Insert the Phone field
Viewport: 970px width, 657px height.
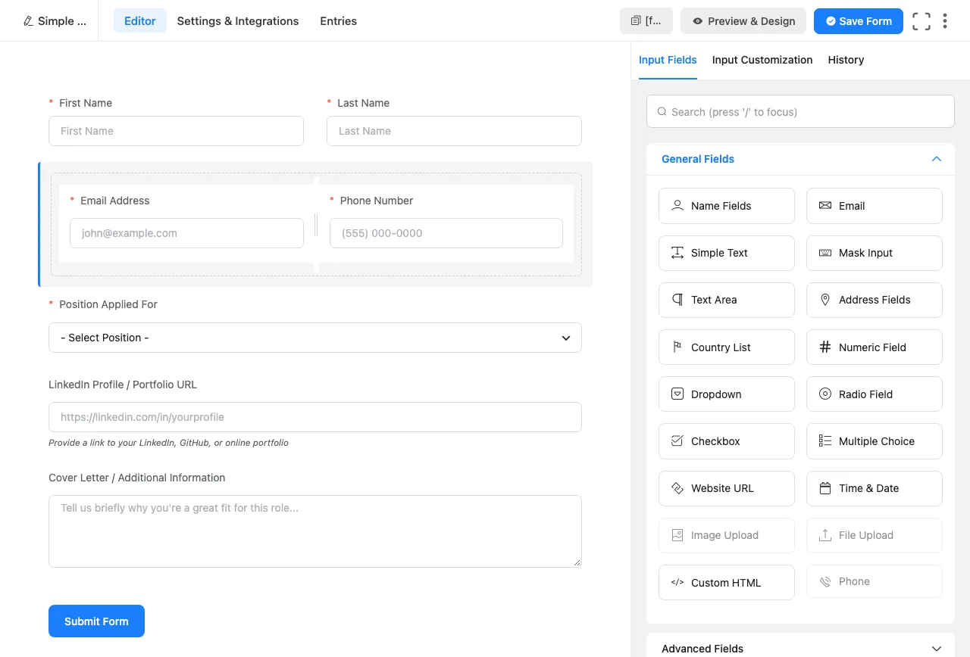(x=875, y=581)
